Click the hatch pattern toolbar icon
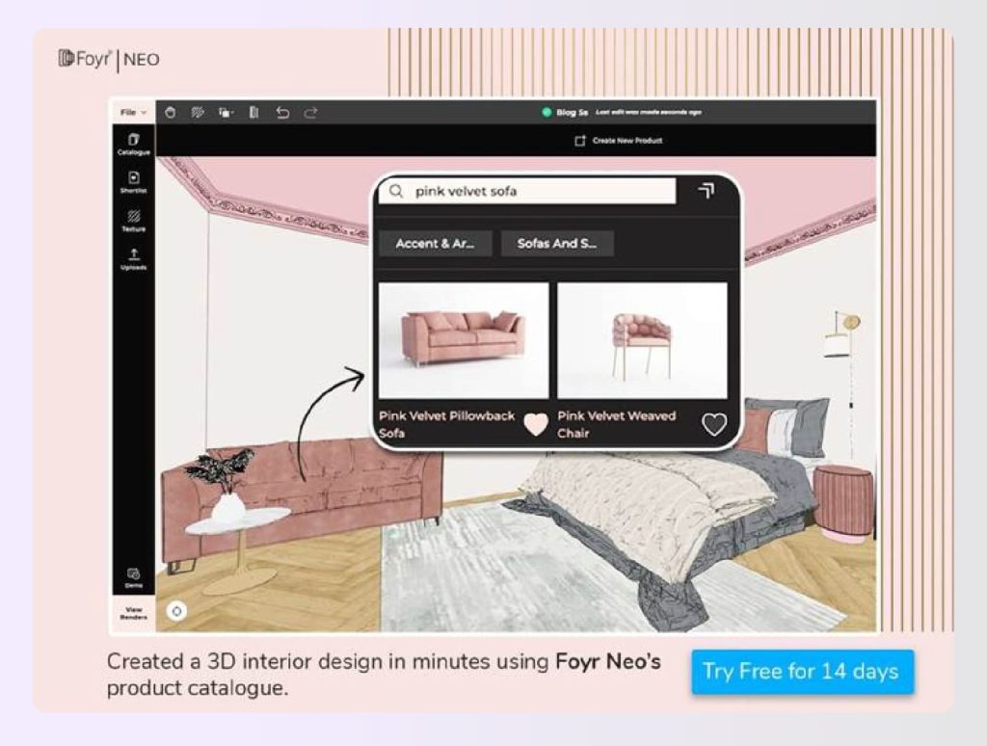The height and width of the screenshot is (746, 987). tap(198, 113)
